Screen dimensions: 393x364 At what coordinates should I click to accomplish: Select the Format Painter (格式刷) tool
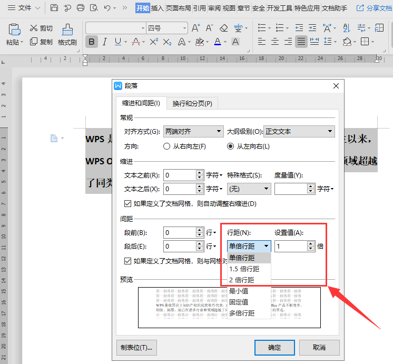(x=67, y=35)
